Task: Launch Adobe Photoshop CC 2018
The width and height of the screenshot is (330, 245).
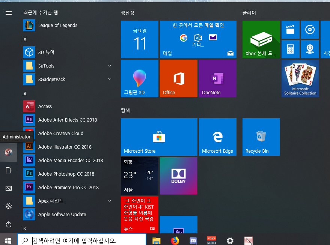Action: pyautogui.click(x=67, y=174)
